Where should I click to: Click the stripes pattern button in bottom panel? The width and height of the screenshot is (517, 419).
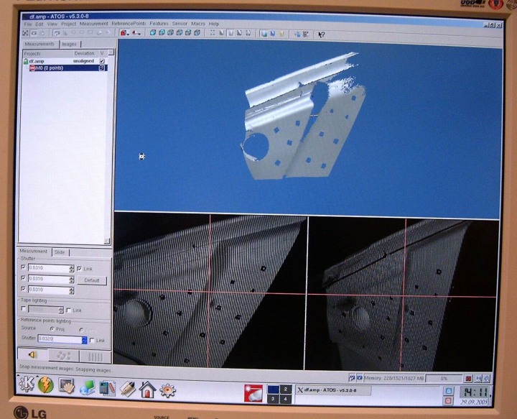click(x=95, y=356)
